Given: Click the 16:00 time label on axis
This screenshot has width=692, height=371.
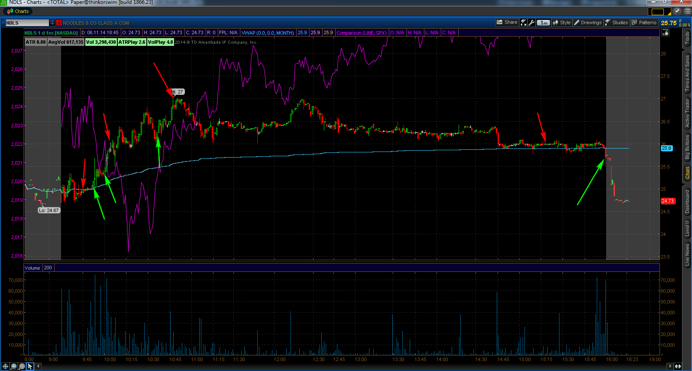Looking at the screenshot, I should (612, 359).
